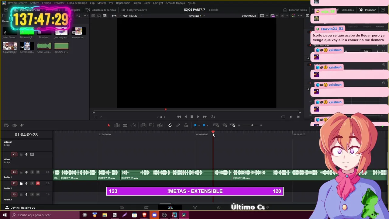389x219 pixels.
Task: Click Overwrite Clip icon in timeline toolbar
Action: click(151, 125)
